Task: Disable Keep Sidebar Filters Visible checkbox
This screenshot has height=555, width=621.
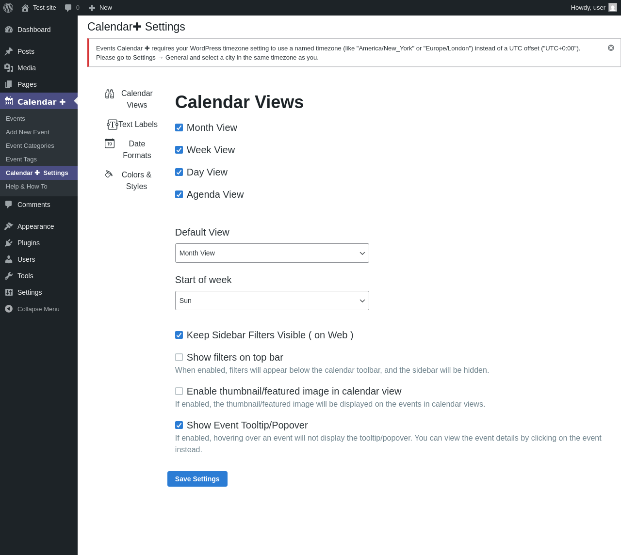Action: coord(179,335)
